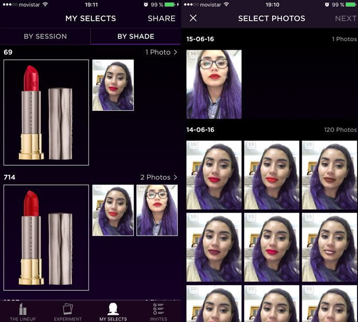358x322 pixels.
Task: Switch to the By Session tab
Action: click(45, 36)
